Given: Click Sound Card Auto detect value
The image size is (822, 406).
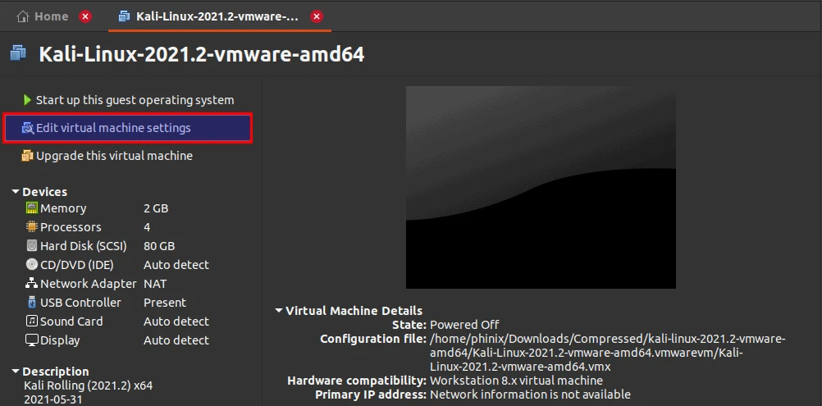Looking at the screenshot, I should pyautogui.click(x=176, y=322).
